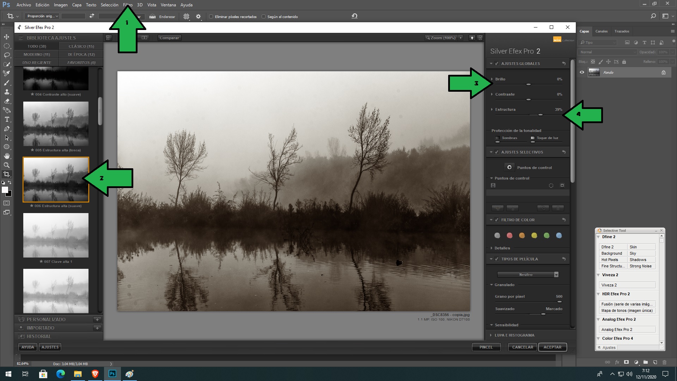Toggle Tipos de Película checkbox
677x381 pixels.
coord(497,259)
